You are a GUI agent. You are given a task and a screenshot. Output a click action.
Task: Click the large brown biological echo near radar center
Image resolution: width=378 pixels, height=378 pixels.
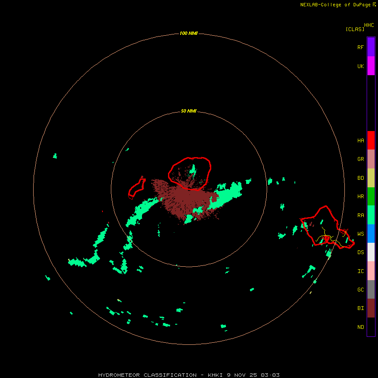pos(187,200)
